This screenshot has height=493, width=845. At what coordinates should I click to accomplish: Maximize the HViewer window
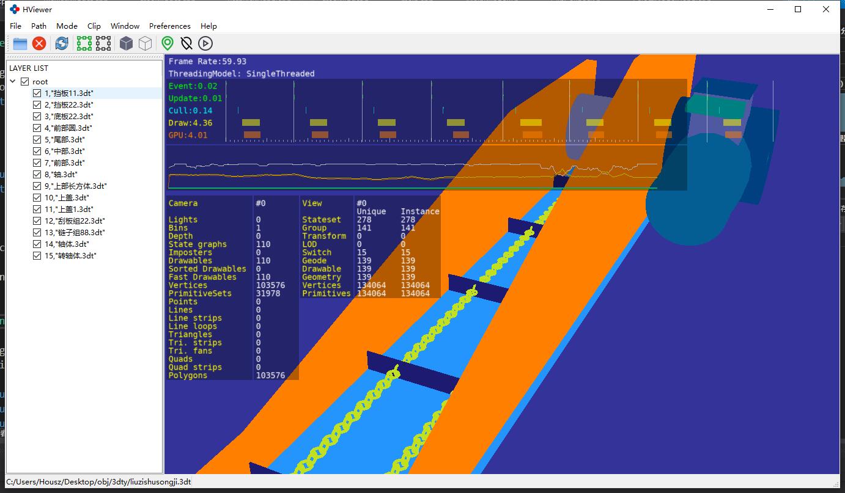coord(798,9)
